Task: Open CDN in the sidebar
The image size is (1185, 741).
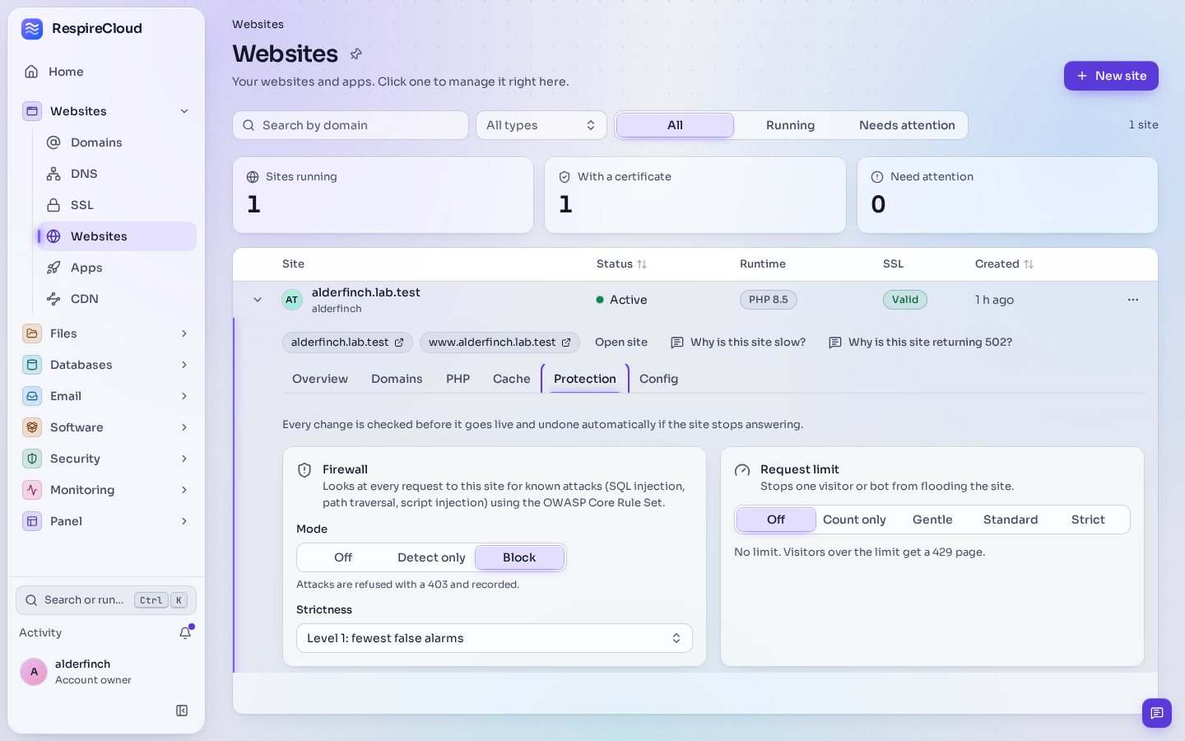Action: [x=117, y=299]
